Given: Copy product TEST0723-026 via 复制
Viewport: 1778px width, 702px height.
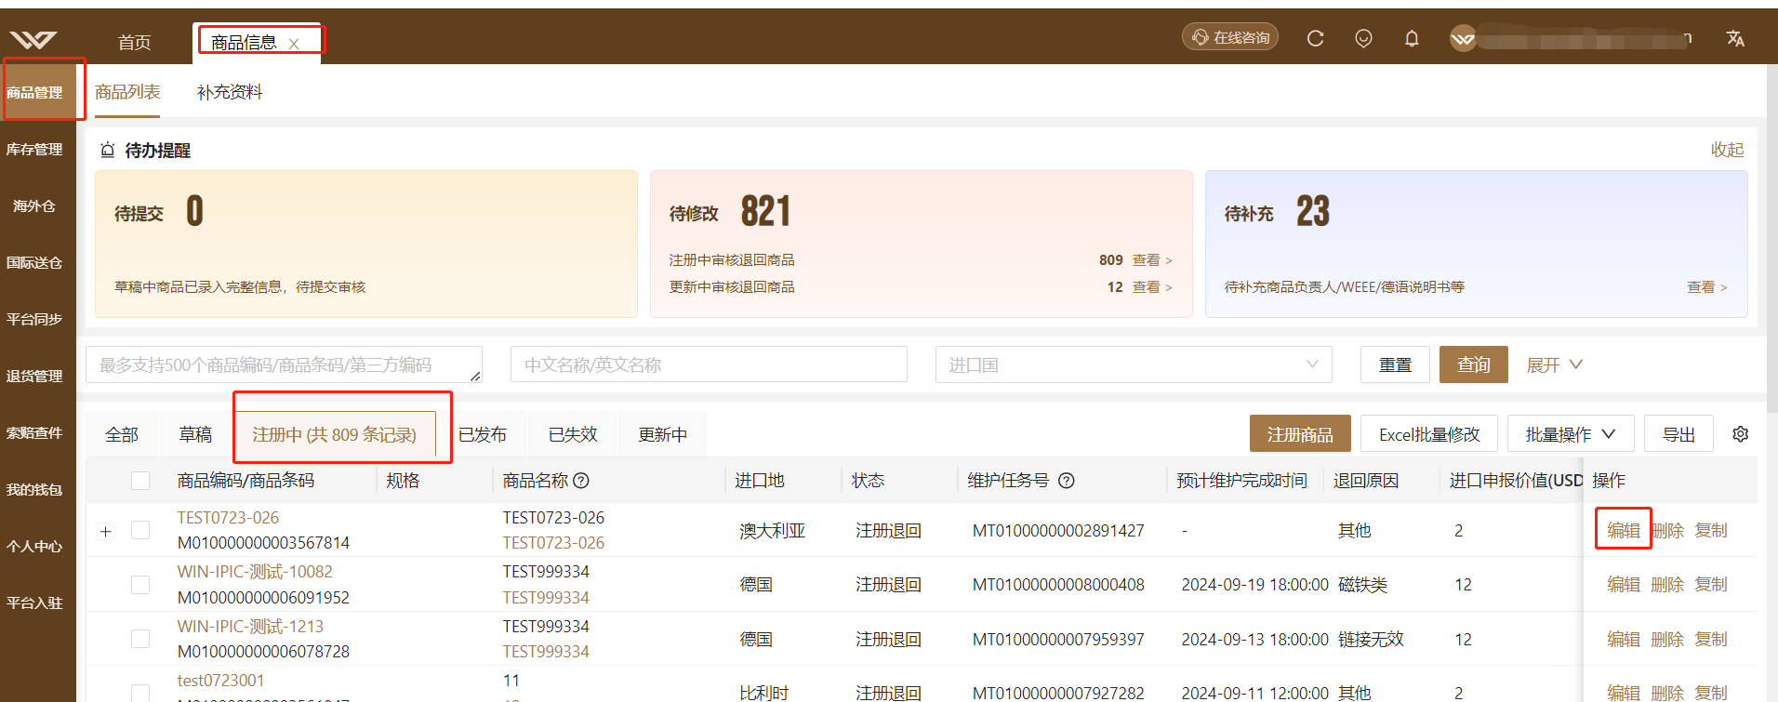Looking at the screenshot, I should [1711, 530].
